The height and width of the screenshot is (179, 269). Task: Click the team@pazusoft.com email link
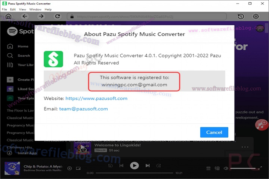pos(83,109)
